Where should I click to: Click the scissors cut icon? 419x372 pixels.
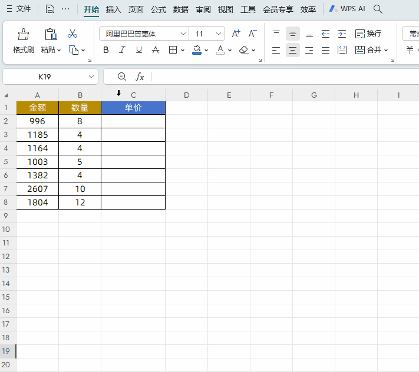click(72, 34)
